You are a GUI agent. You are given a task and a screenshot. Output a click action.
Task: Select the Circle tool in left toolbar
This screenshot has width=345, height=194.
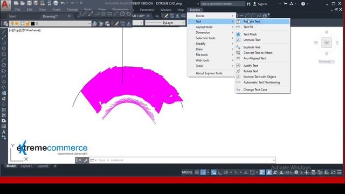[4, 65]
